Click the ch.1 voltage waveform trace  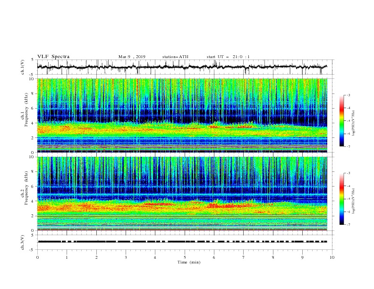click(x=182, y=67)
